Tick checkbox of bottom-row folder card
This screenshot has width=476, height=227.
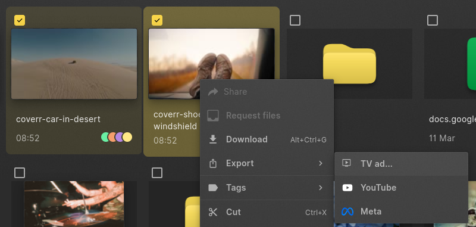click(157, 173)
